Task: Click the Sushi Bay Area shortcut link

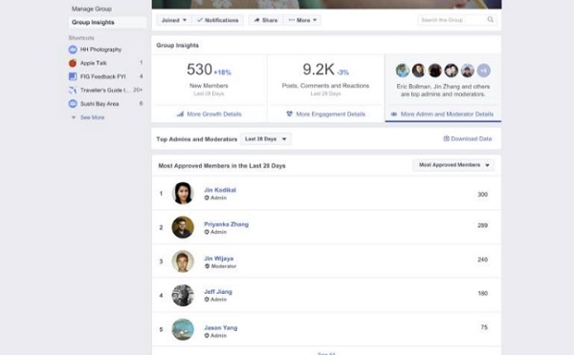Action: point(99,104)
